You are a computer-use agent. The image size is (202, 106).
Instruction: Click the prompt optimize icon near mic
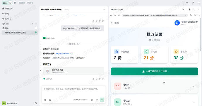point(92,100)
